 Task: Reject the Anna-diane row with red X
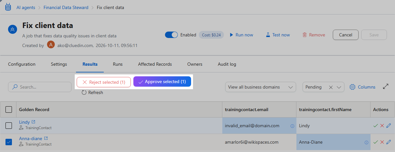coord(382,142)
